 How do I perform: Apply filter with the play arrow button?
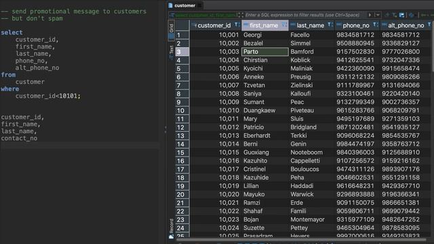tap(370, 15)
